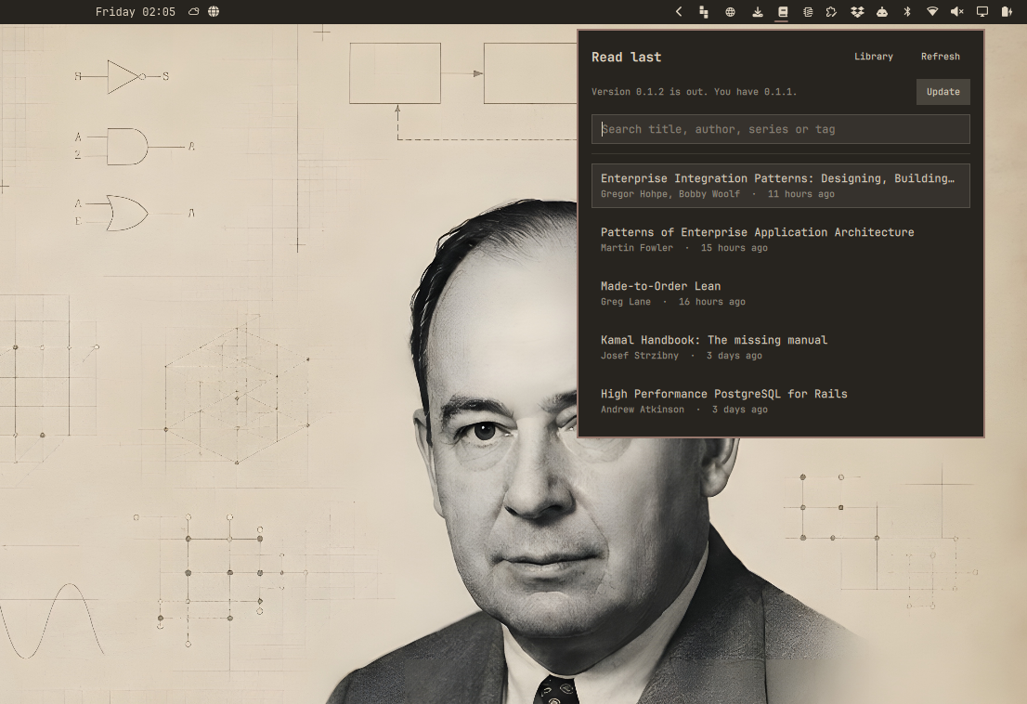Click the globe icon beside the download icon
Screen dimensions: 1027x704
coord(730,12)
